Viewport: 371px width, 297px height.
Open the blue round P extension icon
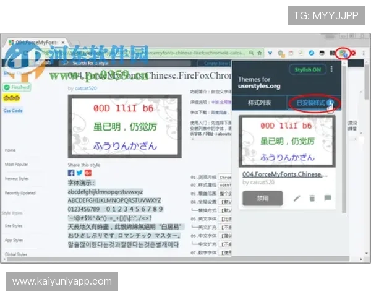pos(312,53)
